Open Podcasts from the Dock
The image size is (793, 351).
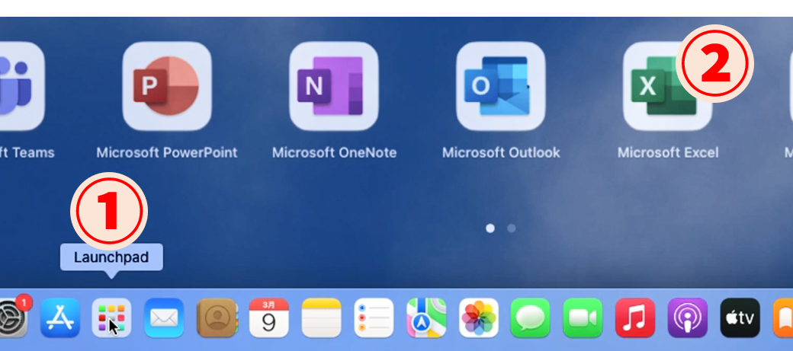pyautogui.click(x=687, y=317)
